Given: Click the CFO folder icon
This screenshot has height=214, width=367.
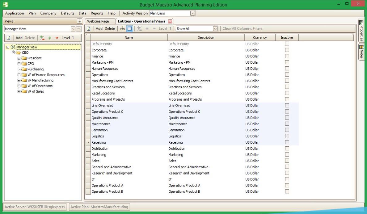Looking at the screenshot, I should [24, 64].
